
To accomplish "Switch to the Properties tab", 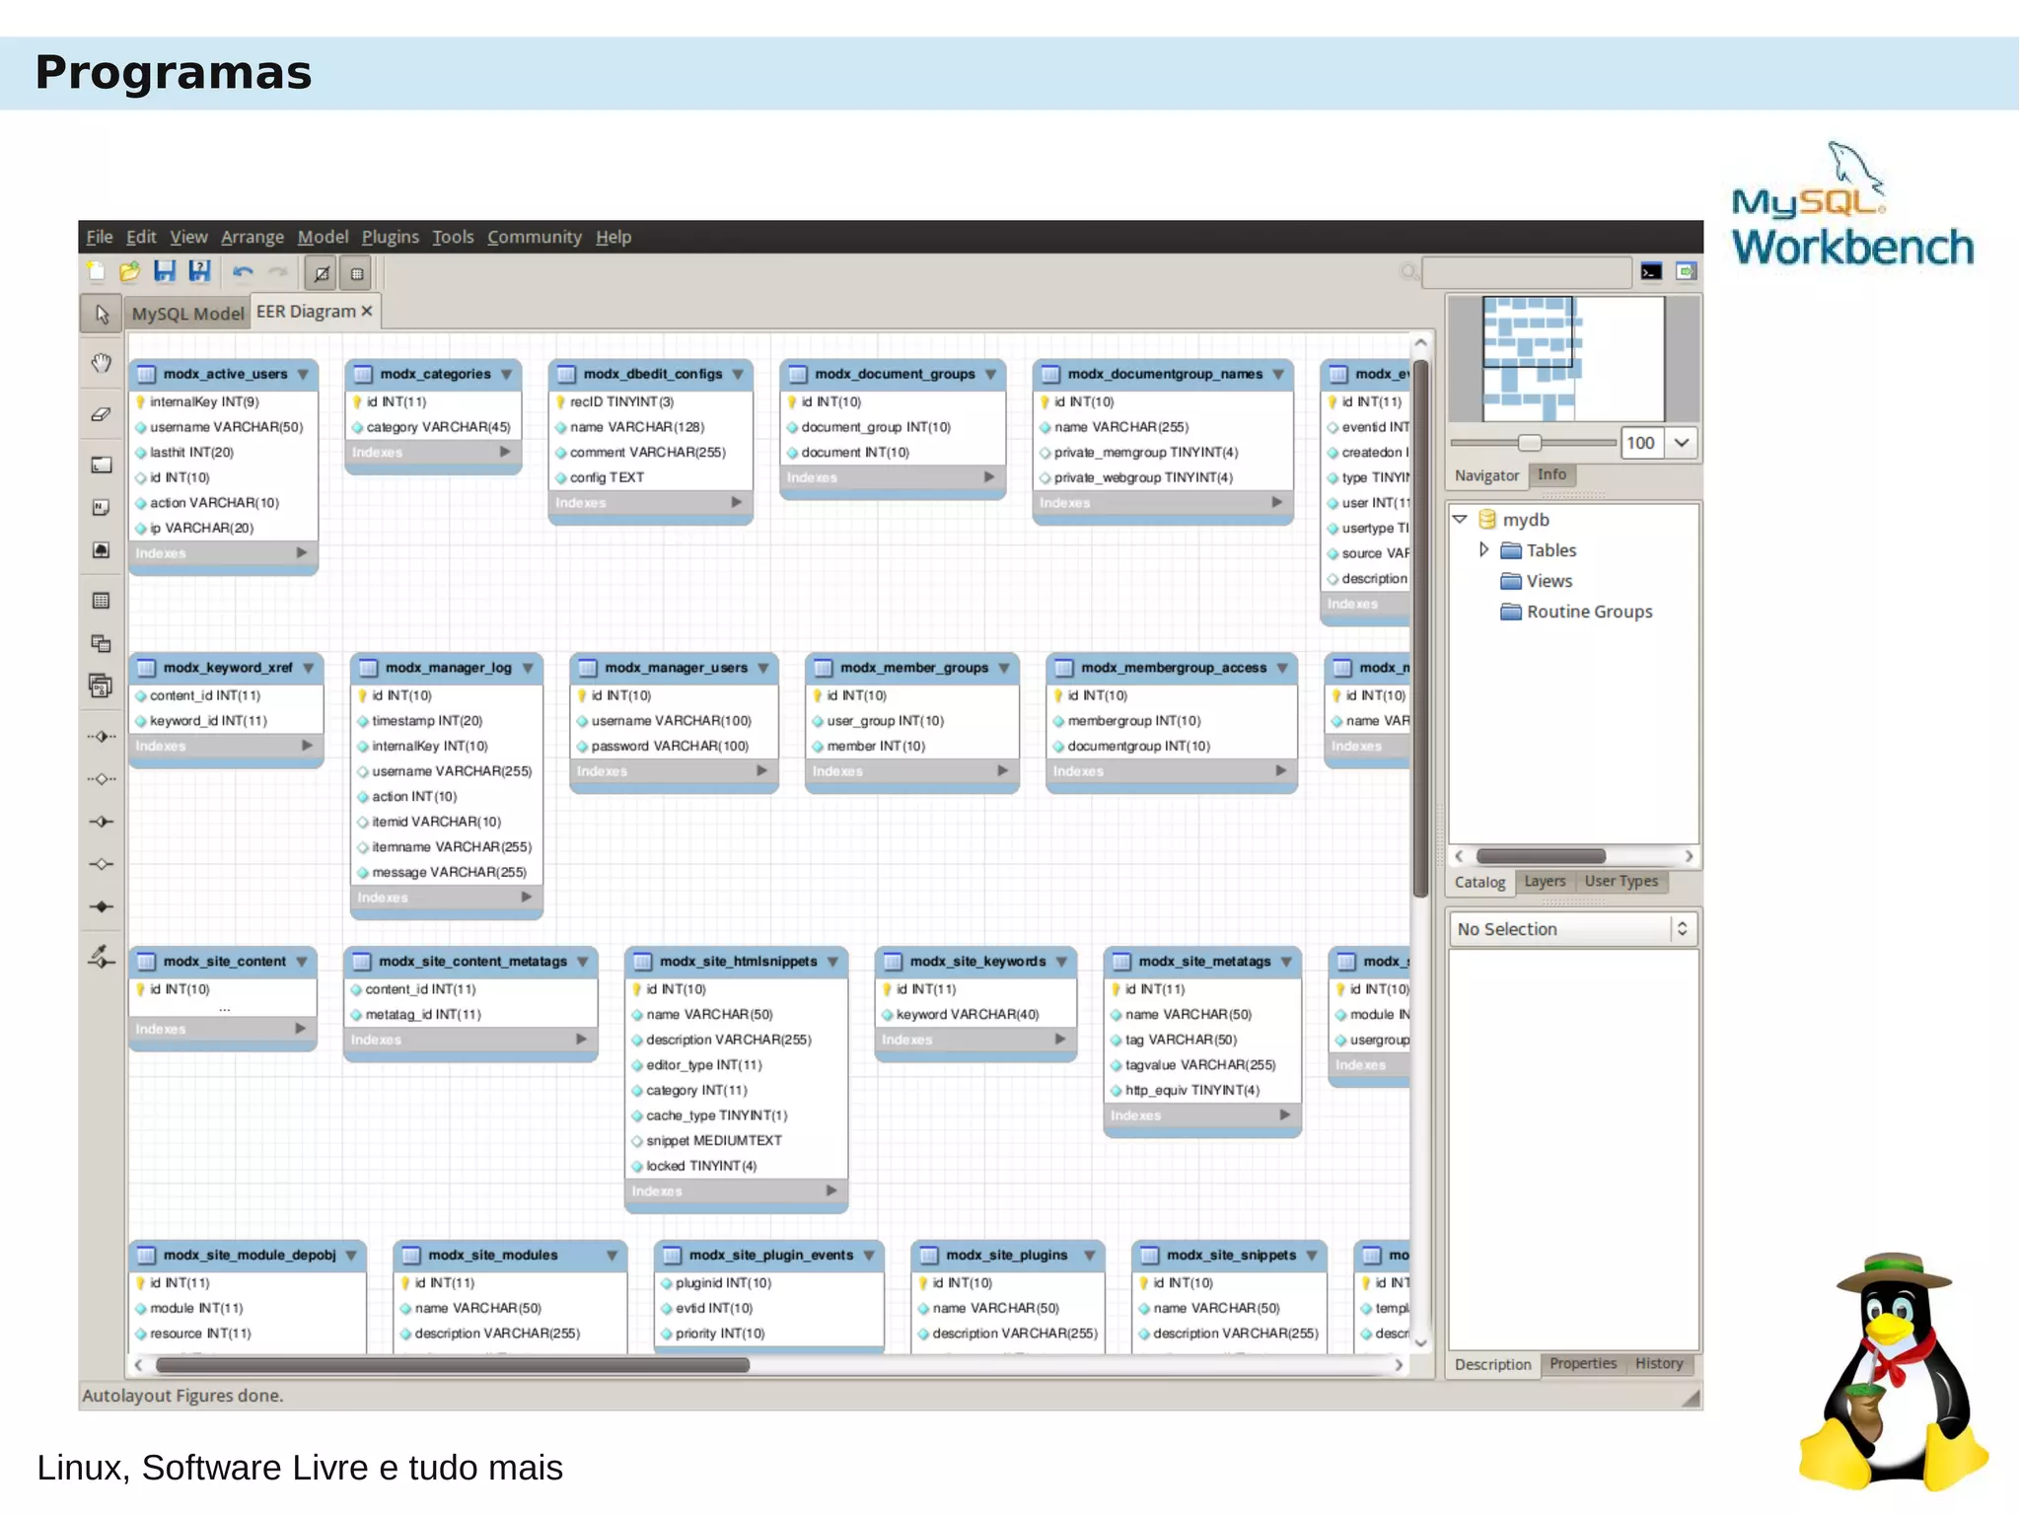I will tap(1582, 1363).
